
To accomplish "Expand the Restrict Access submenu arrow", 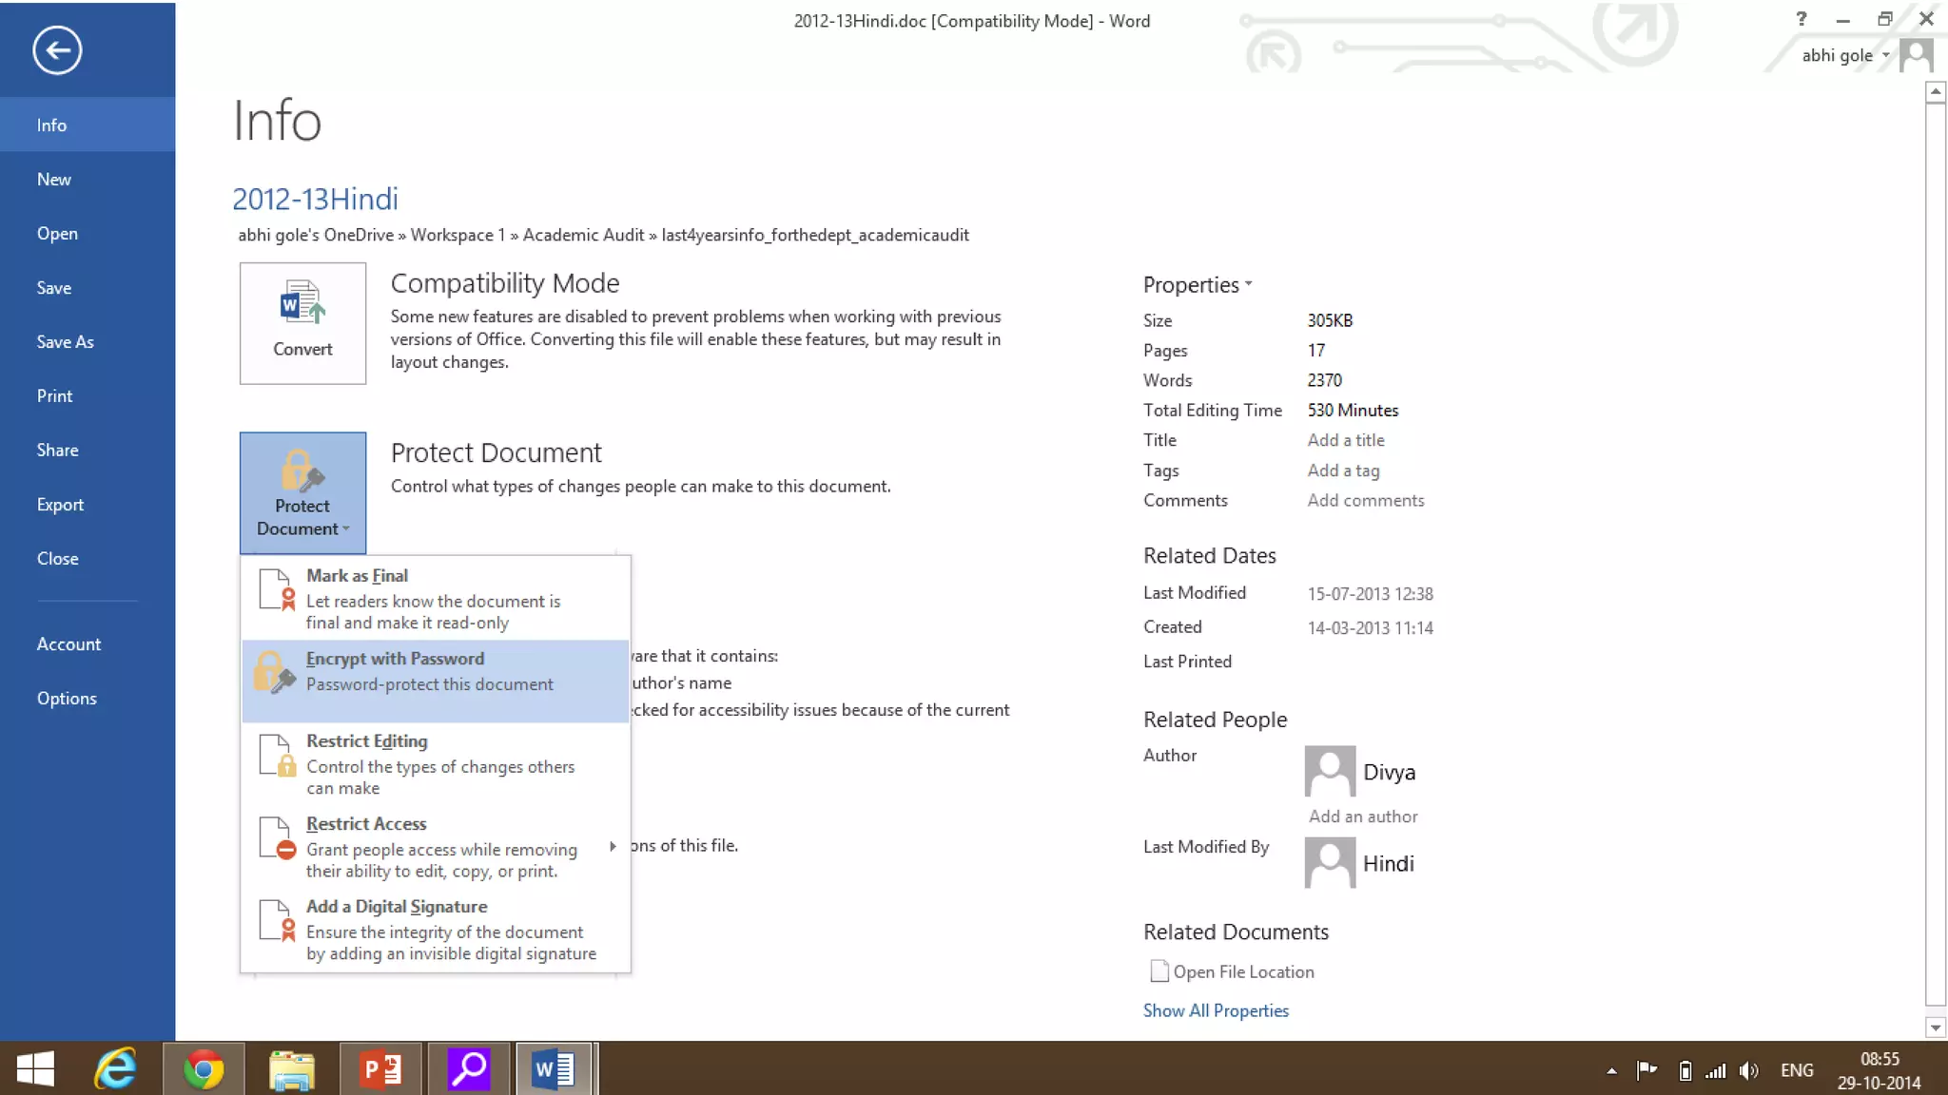I will pyautogui.click(x=613, y=846).
